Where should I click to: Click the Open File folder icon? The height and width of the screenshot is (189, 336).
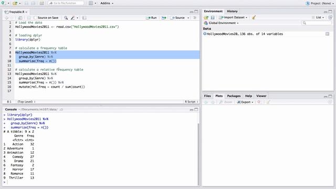[x=15, y=3]
